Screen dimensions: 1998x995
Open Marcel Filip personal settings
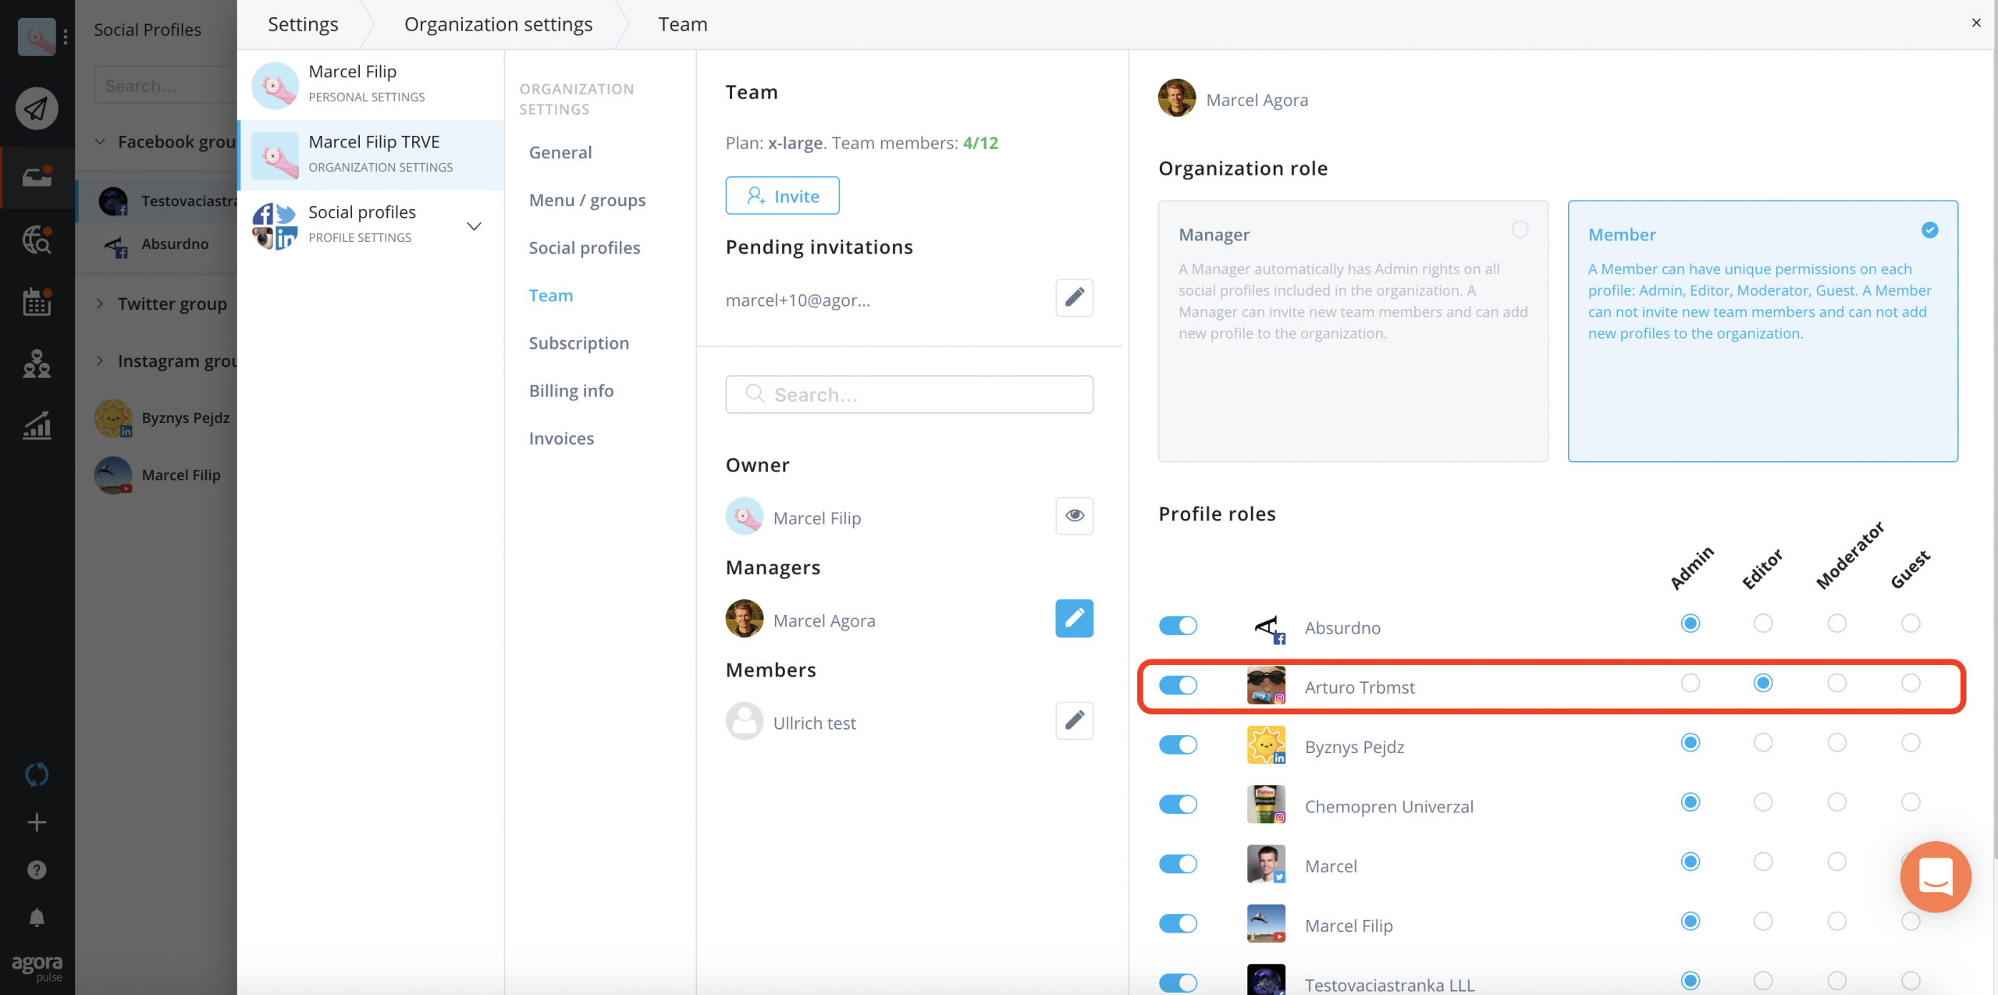click(372, 84)
